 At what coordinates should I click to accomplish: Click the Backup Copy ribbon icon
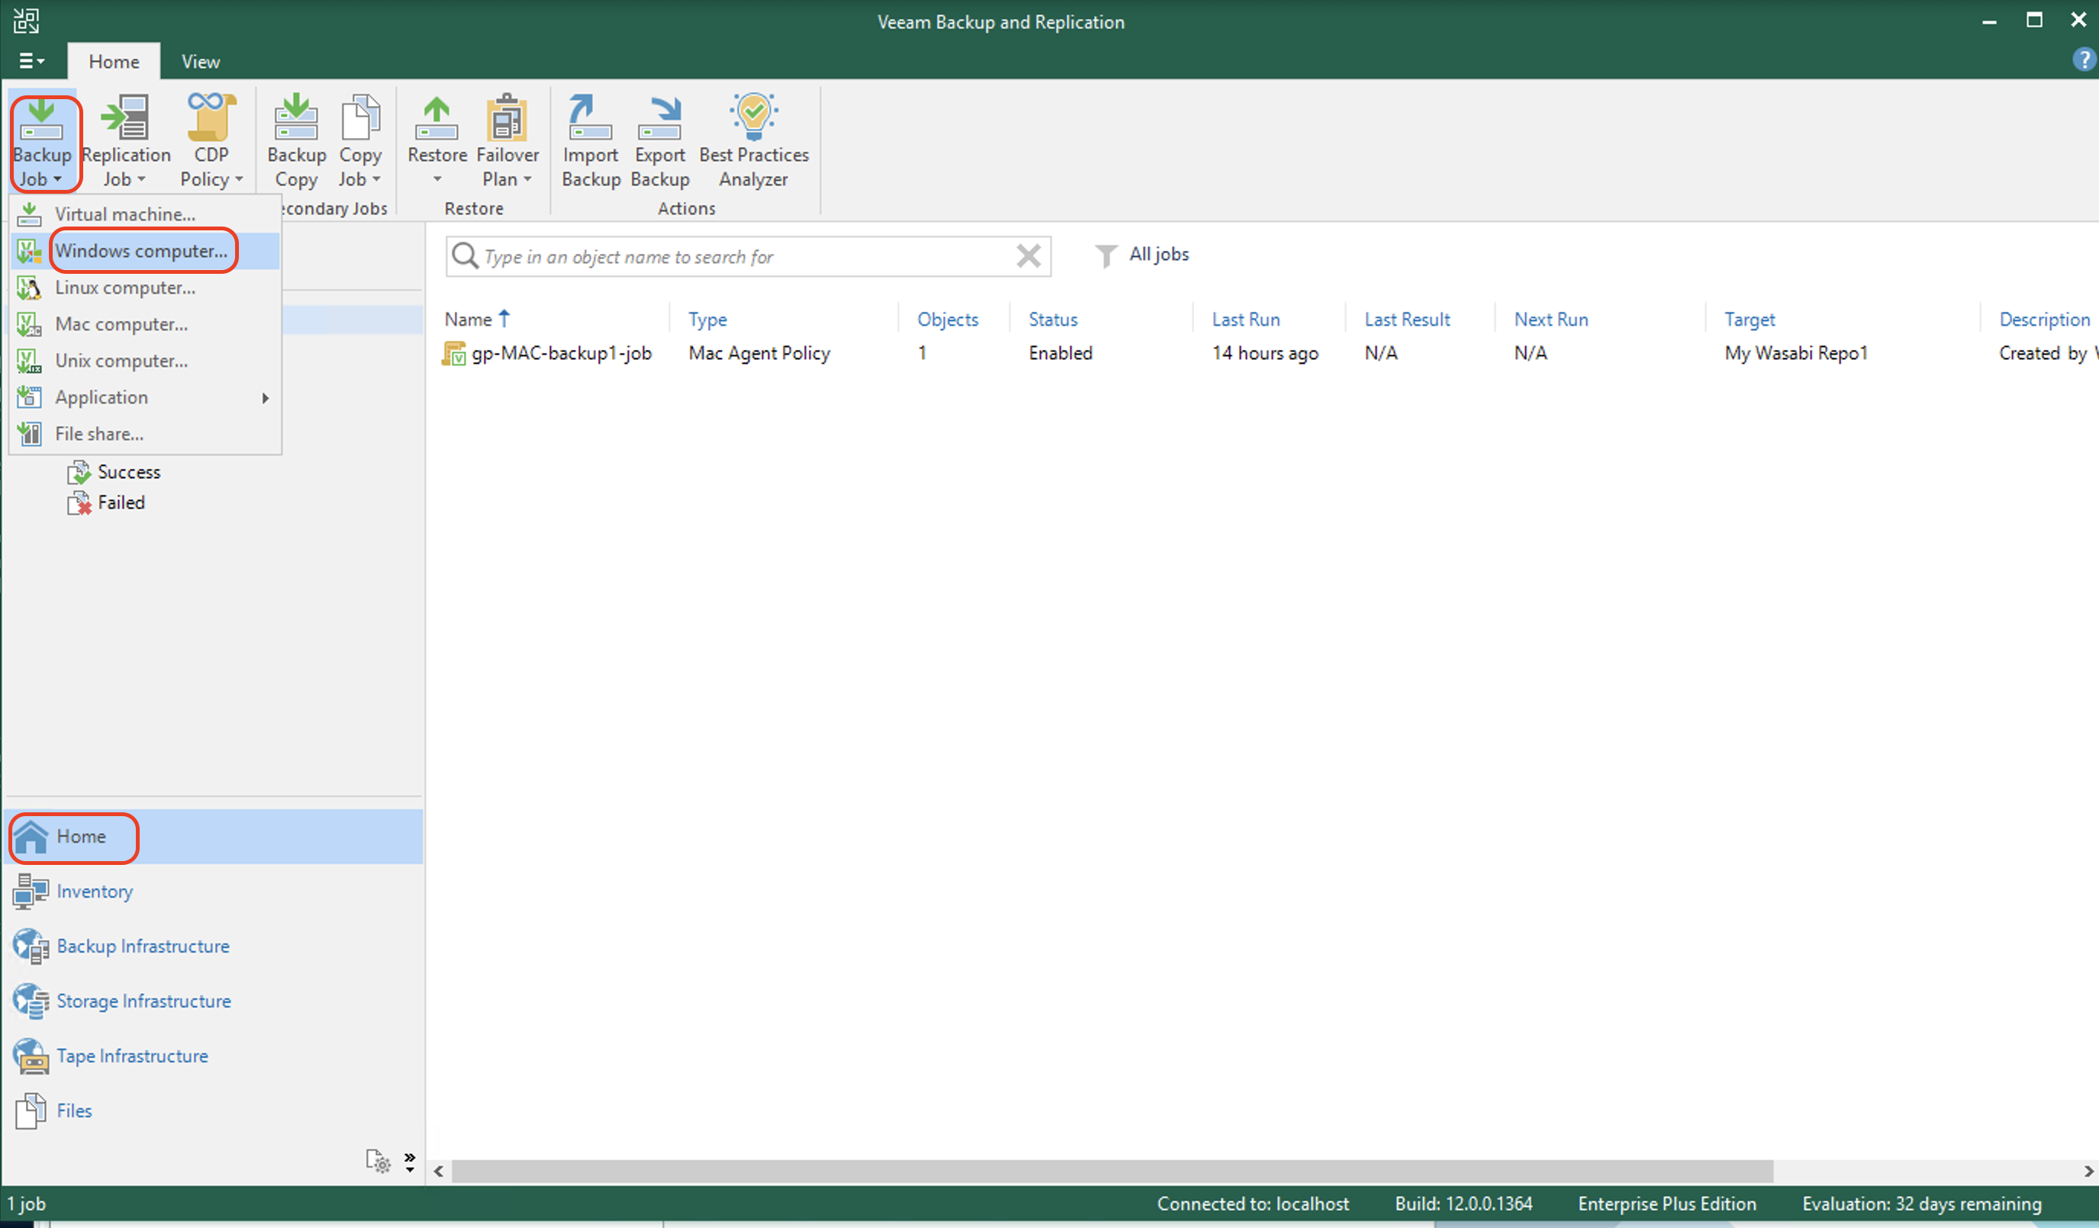click(296, 117)
